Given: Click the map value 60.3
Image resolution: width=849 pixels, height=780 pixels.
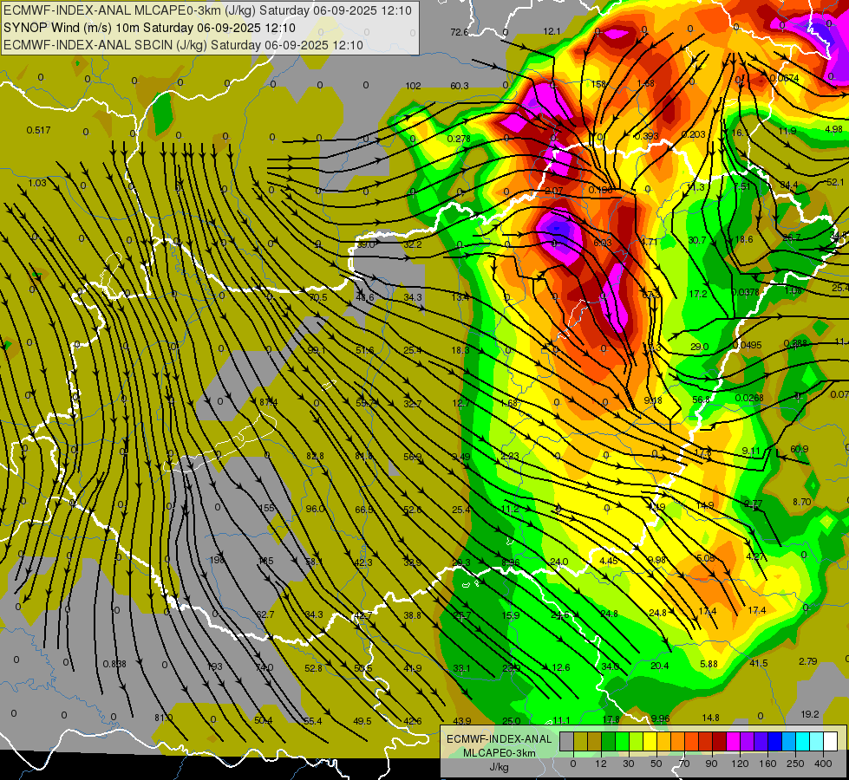Looking at the screenshot, I should [x=459, y=86].
